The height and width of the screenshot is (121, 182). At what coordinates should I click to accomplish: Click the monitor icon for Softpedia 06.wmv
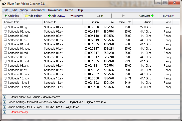point(5,65)
